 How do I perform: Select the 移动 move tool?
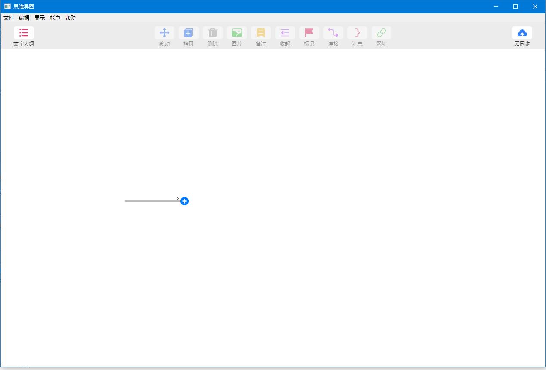[x=164, y=33]
